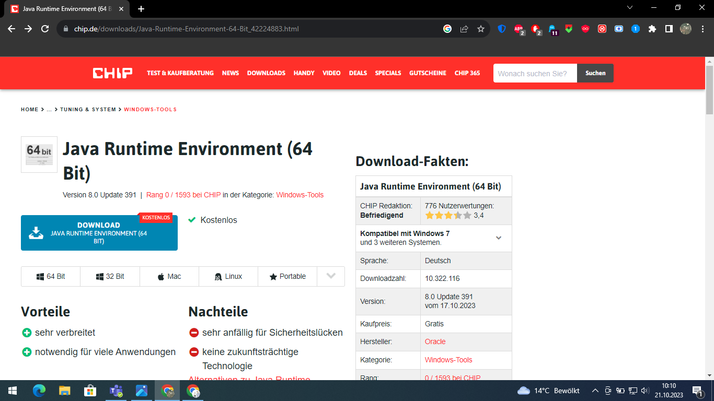Open the GUTSCHEINE section in the navigation
This screenshot has height=401, width=714.
[x=428, y=73]
